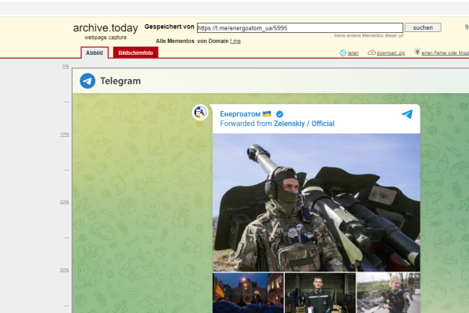Click the blue verified badge next to Енергоатом
Viewport: 469px width, 313px height.
279,114
